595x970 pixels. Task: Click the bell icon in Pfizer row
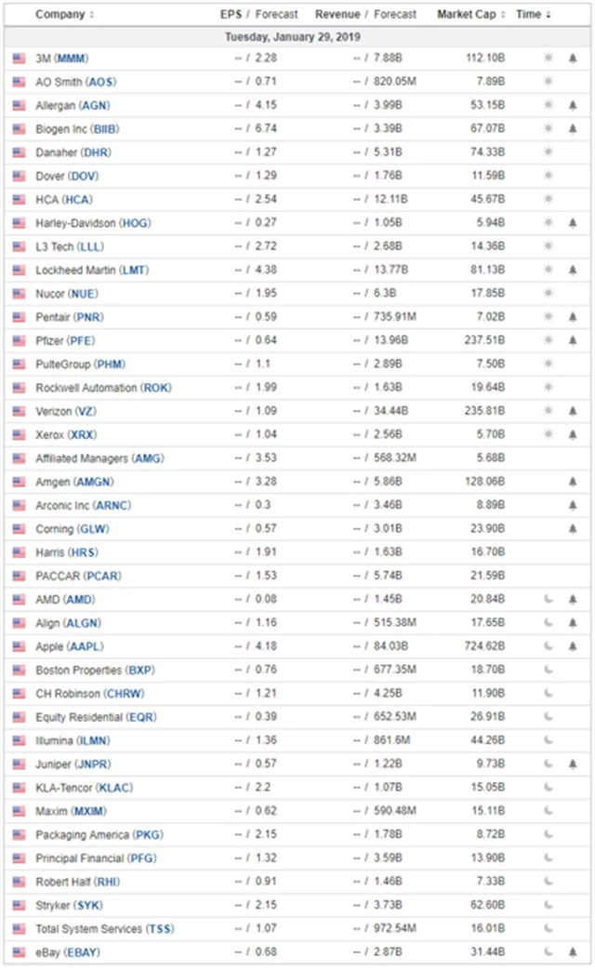(573, 340)
